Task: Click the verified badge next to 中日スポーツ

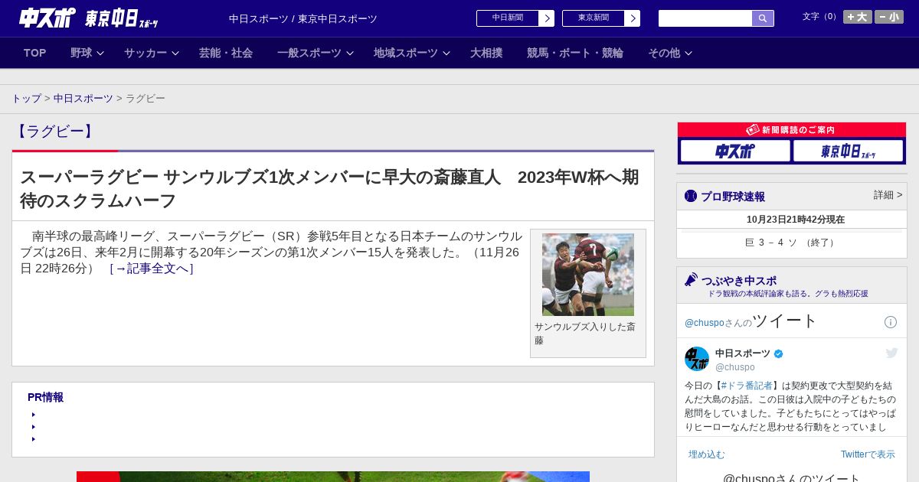Action: (779, 353)
